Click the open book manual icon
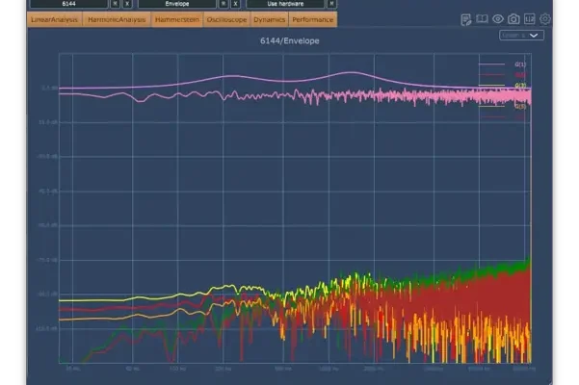 (x=482, y=19)
